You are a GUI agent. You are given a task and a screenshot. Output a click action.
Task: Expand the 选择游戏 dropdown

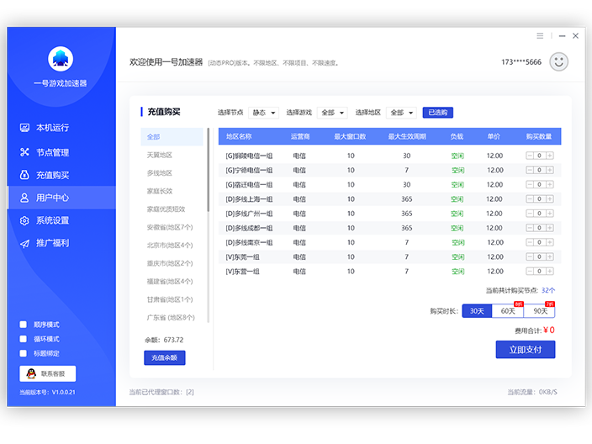332,113
